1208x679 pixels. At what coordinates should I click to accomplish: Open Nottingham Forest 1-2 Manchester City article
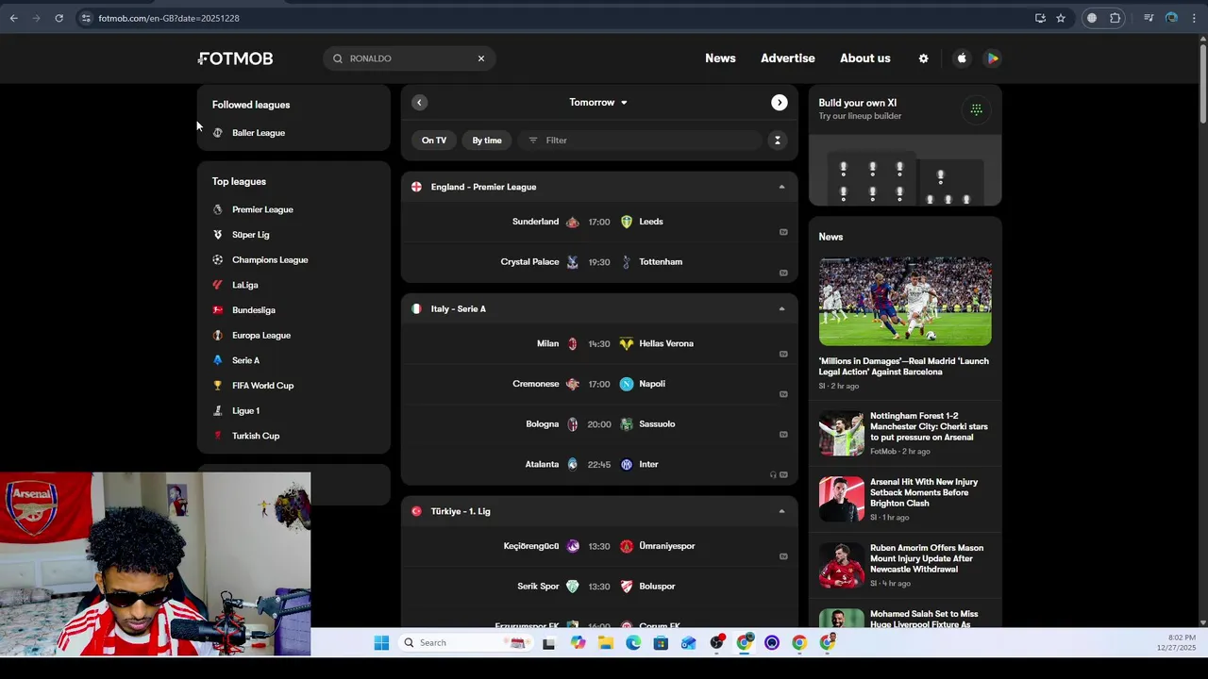905,434
